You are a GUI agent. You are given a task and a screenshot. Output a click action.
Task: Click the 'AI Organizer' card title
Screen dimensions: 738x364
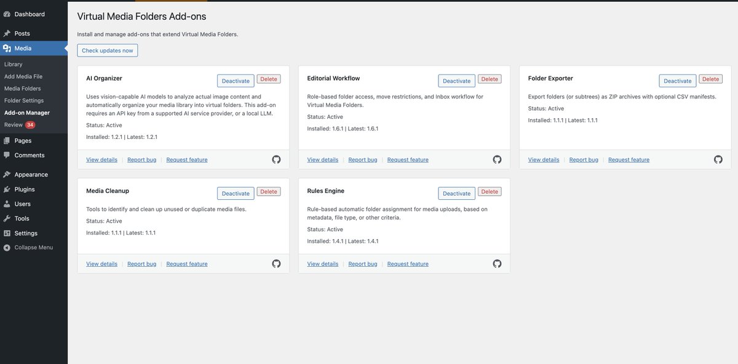(104, 79)
